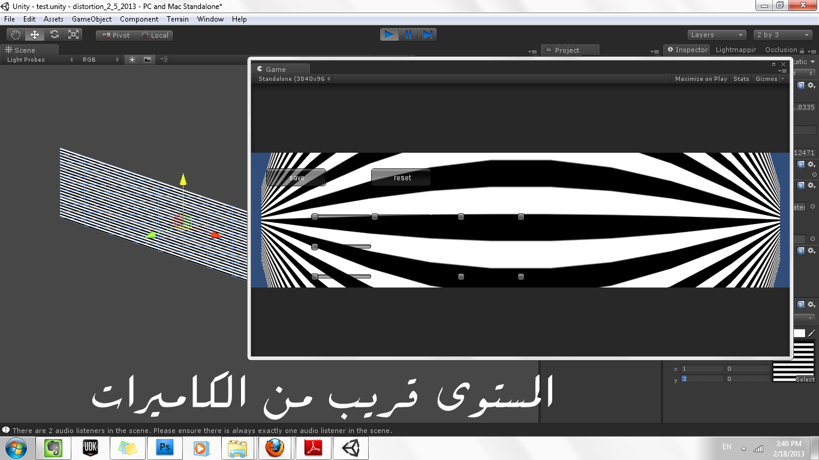Open the Edit menu
The height and width of the screenshot is (460, 819).
(x=29, y=19)
